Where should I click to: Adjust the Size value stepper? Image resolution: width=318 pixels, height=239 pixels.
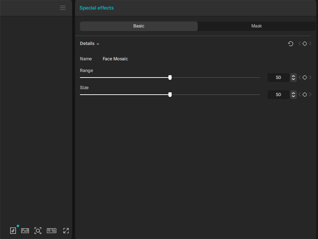[293, 94]
